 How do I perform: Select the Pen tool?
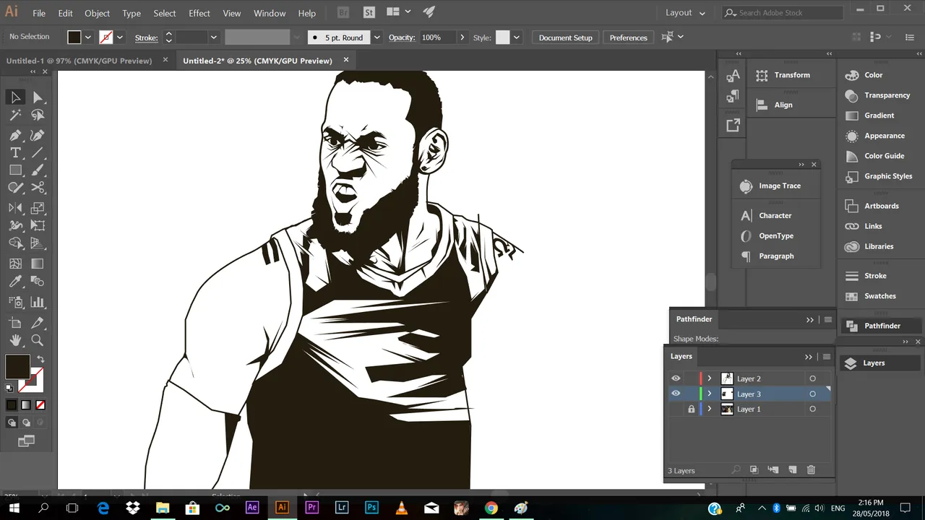pyautogui.click(x=15, y=135)
